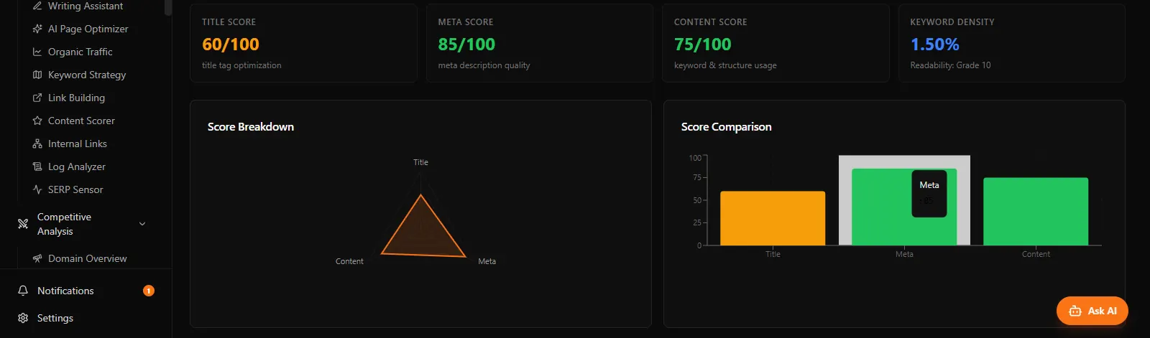
Task: Click the 1.50% keyword density value
Action: [x=934, y=44]
